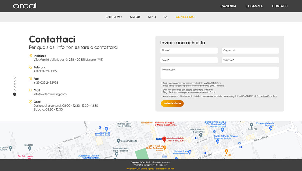Open the LA GAMMA menu item

pyautogui.click(x=254, y=6)
